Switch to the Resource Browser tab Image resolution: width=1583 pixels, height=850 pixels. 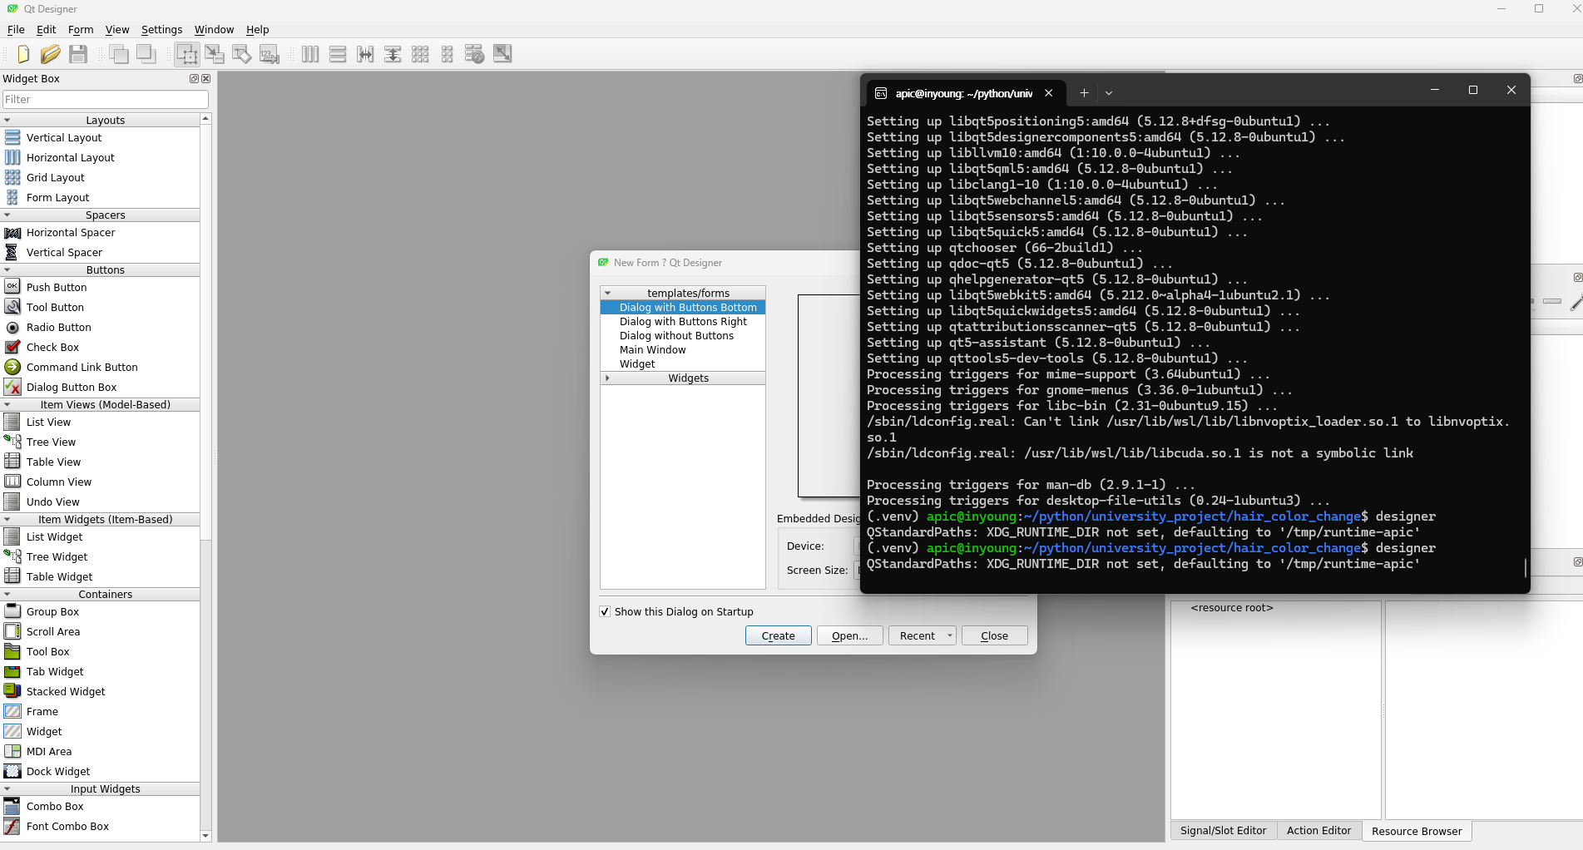tap(1417, 831)
